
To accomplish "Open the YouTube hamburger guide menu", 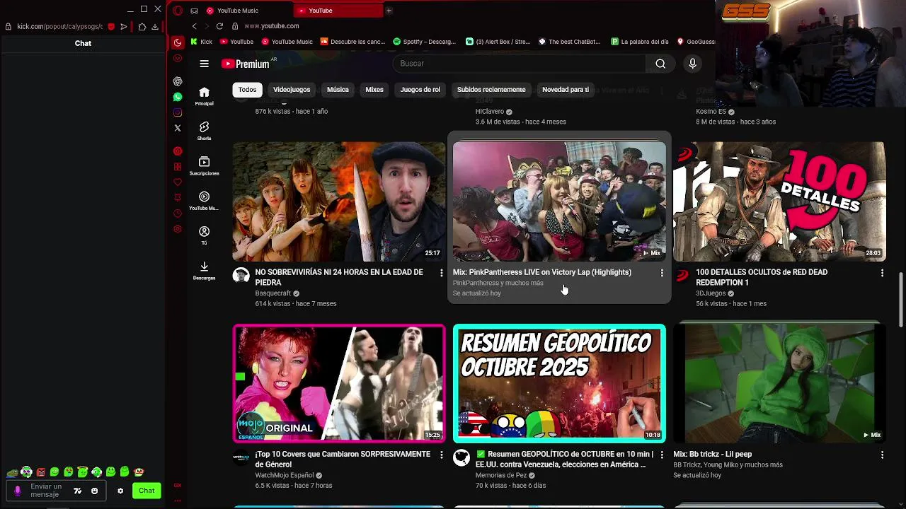I will tap(204, 64).
